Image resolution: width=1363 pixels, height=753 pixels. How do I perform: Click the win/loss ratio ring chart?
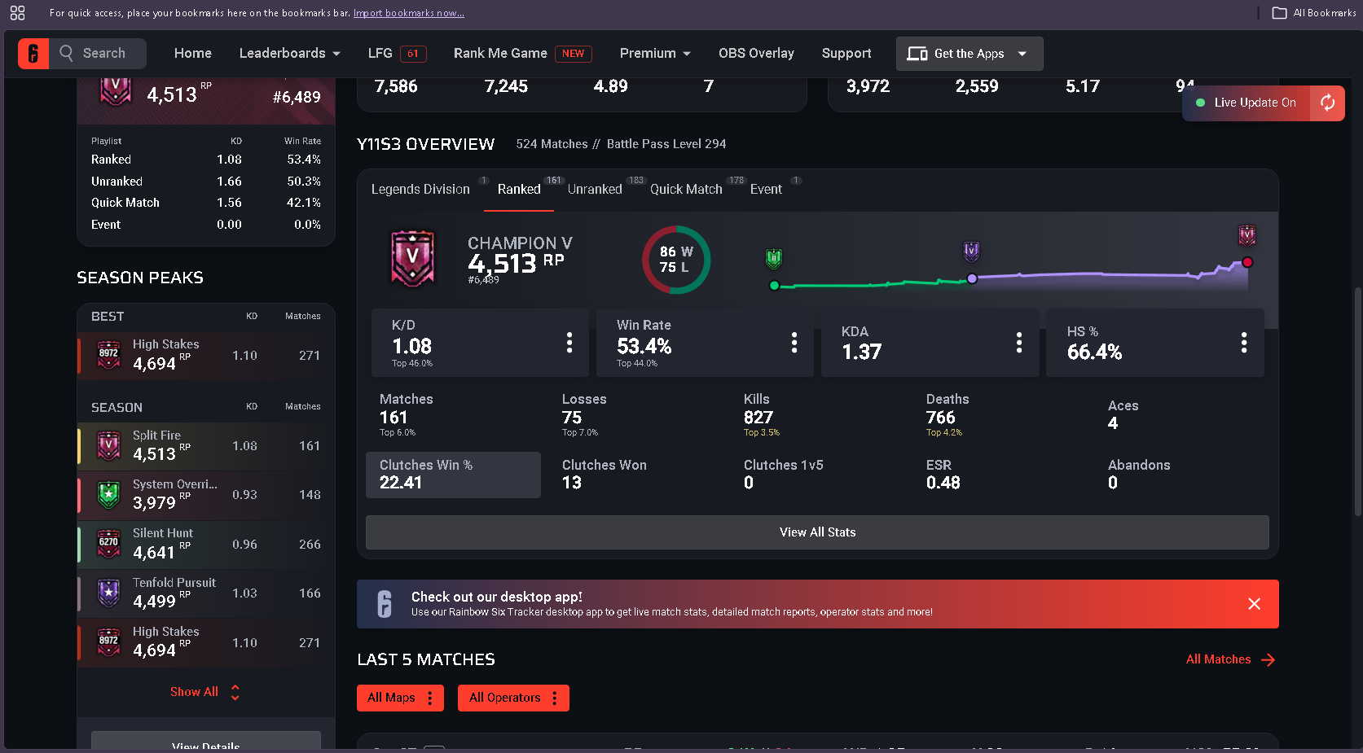676,260
